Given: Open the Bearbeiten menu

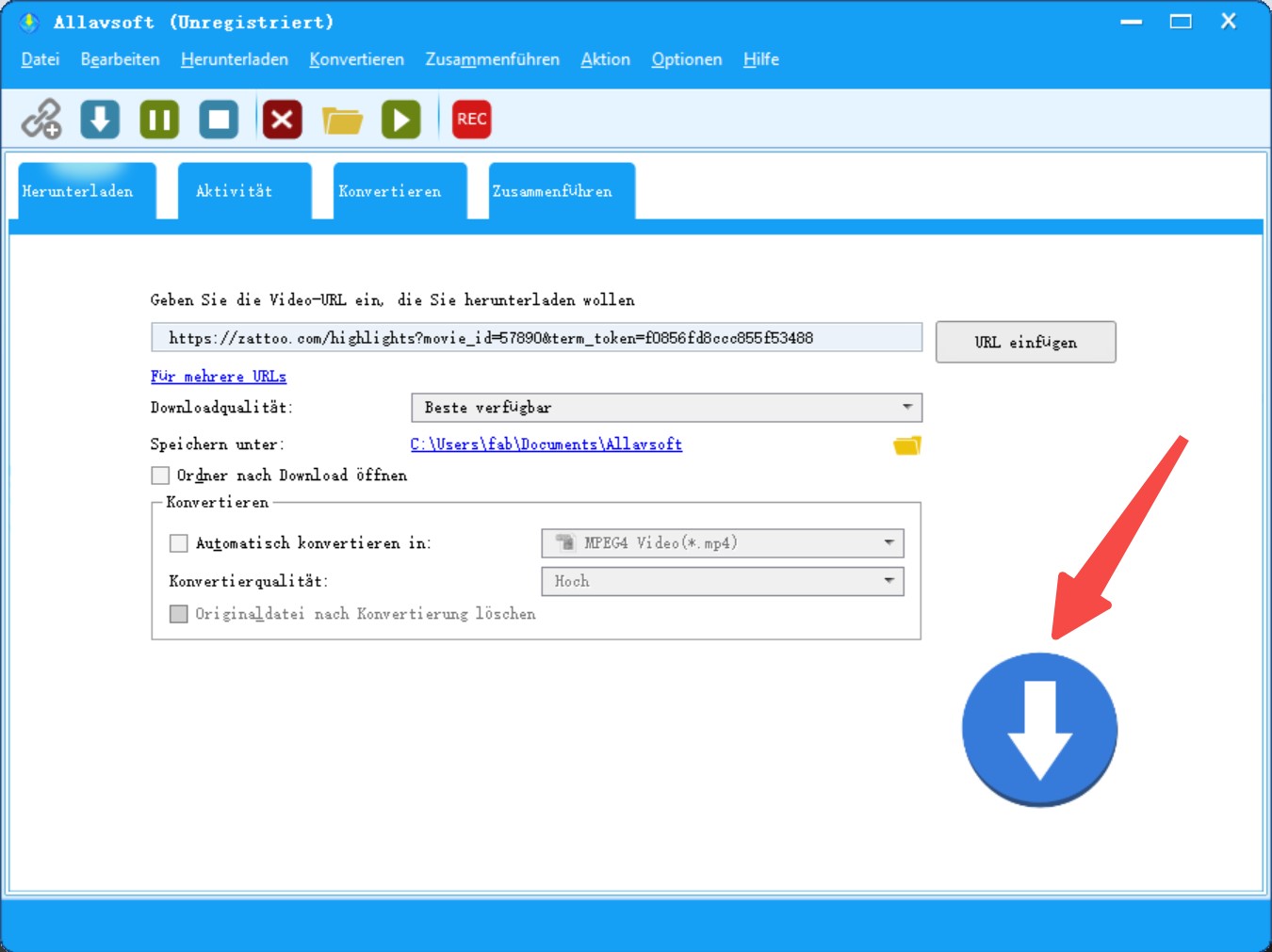Looking at the screenshot, I should coord(121,59).
